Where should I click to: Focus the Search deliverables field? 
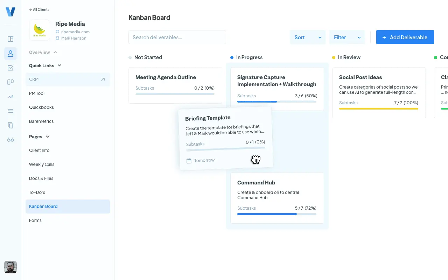click(x=177, y=37)
